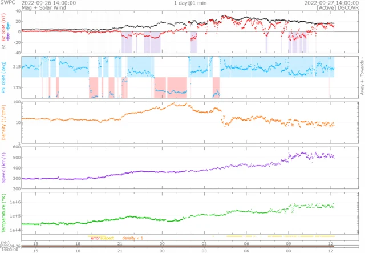This screenshot has height=253, width=365.
Task: Click the red 'error' flag legend
Action: pos(95,238)
